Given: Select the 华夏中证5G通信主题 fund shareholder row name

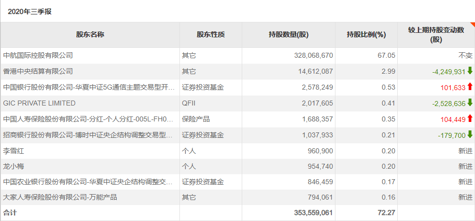Looking at the screenshot, I should [x=89, y=88].
